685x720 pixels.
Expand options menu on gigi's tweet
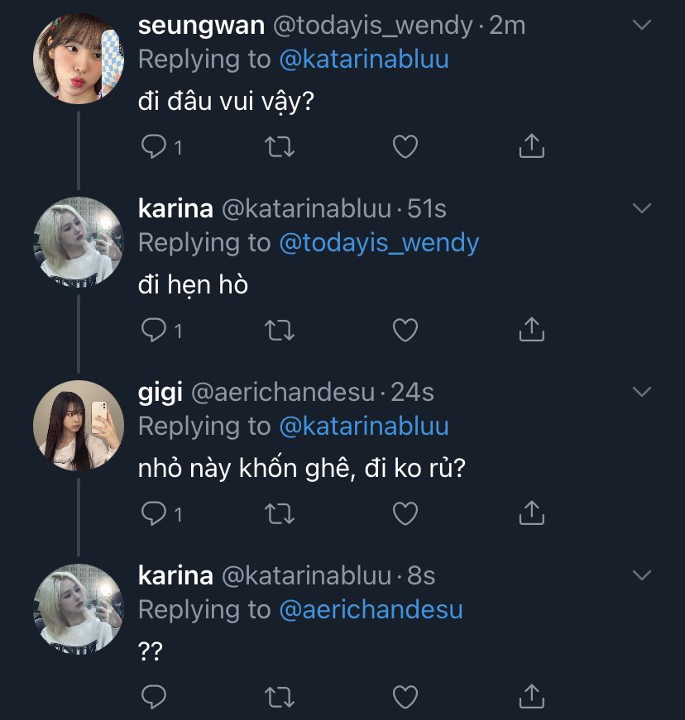642,391
